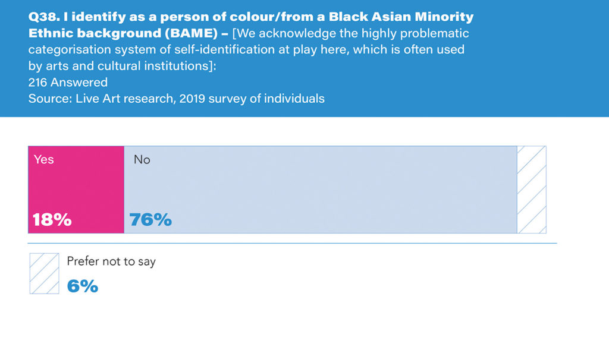Viewport: 609px width, 353px height.
Task: Click the horizontal divider line below the bar
Action: point(293,244)
